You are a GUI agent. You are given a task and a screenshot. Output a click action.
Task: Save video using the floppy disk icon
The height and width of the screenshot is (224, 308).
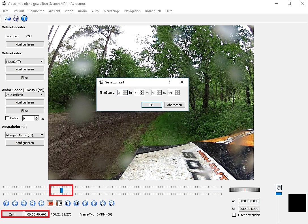point(16,19)
